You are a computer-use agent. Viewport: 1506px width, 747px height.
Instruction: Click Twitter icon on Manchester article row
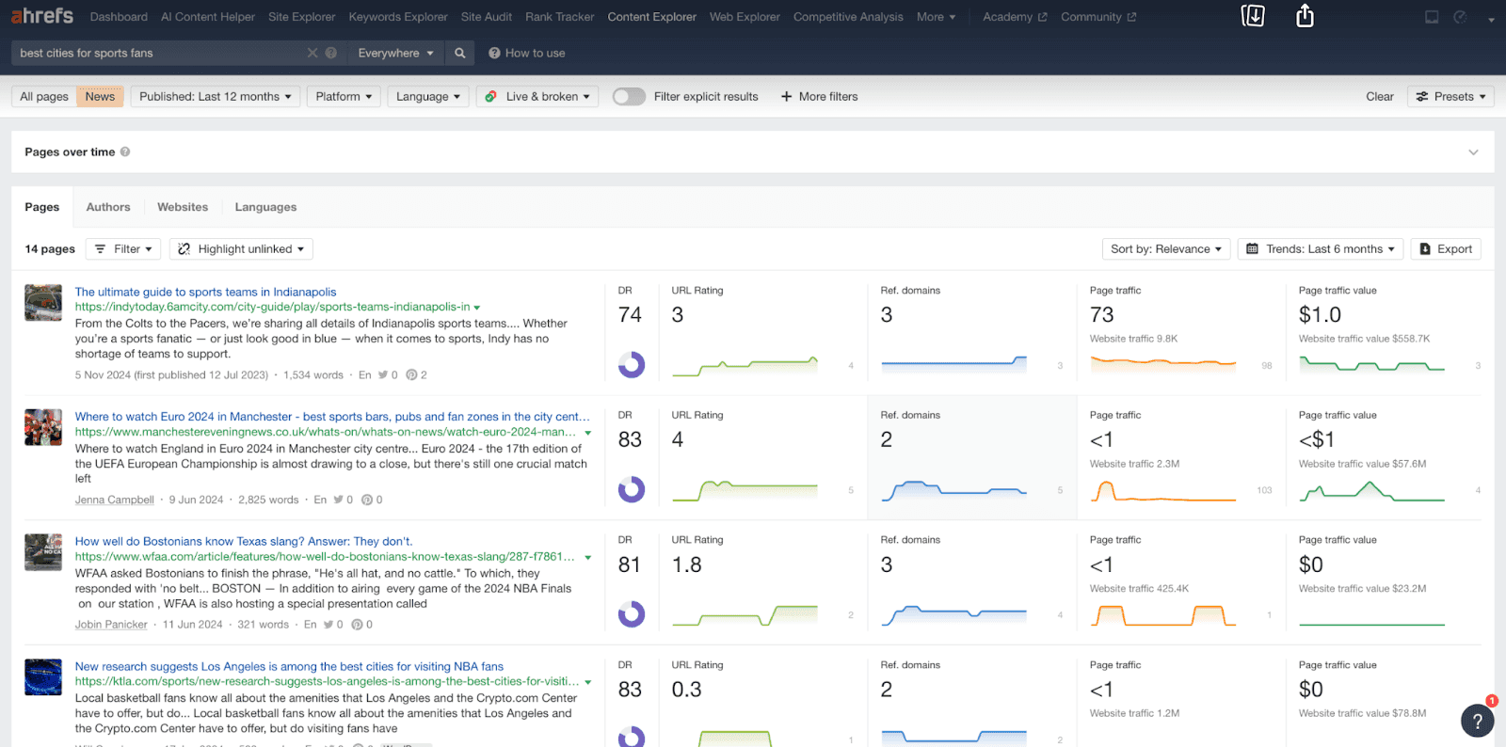[338, 500]
